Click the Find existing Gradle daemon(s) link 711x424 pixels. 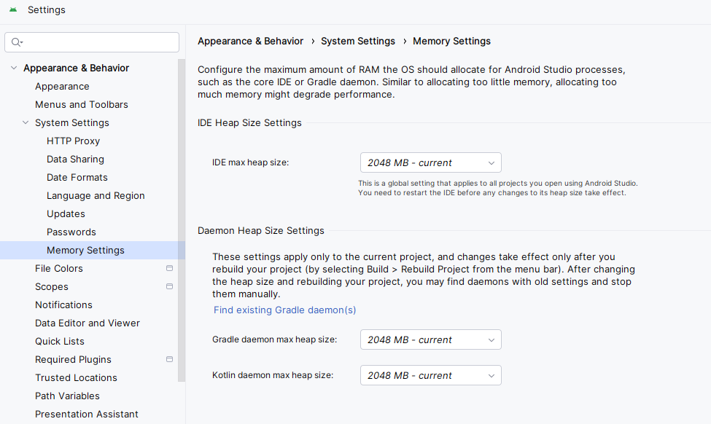(284, 310)
